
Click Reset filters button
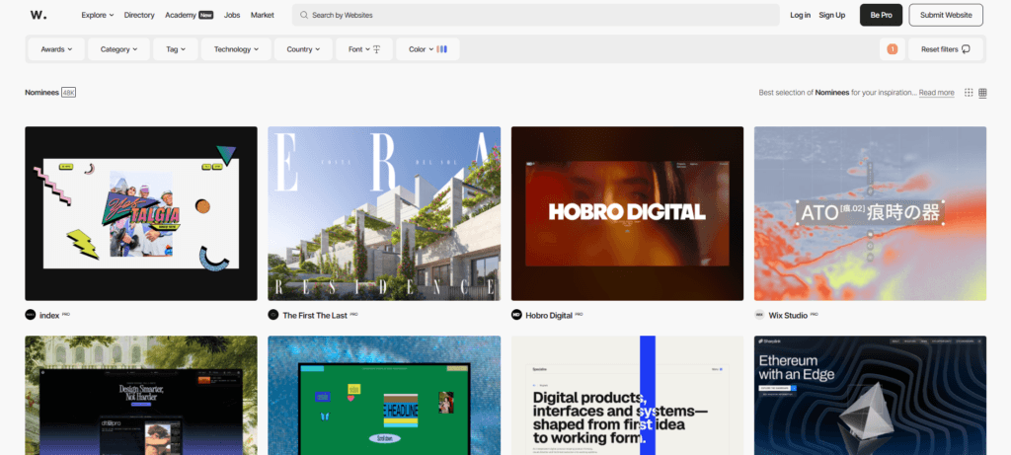945,49
